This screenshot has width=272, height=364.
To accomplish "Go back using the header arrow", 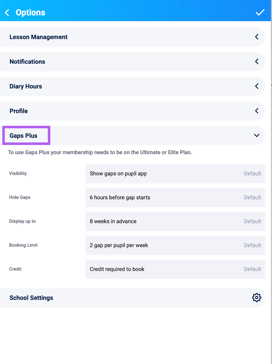I will [7, 13].
